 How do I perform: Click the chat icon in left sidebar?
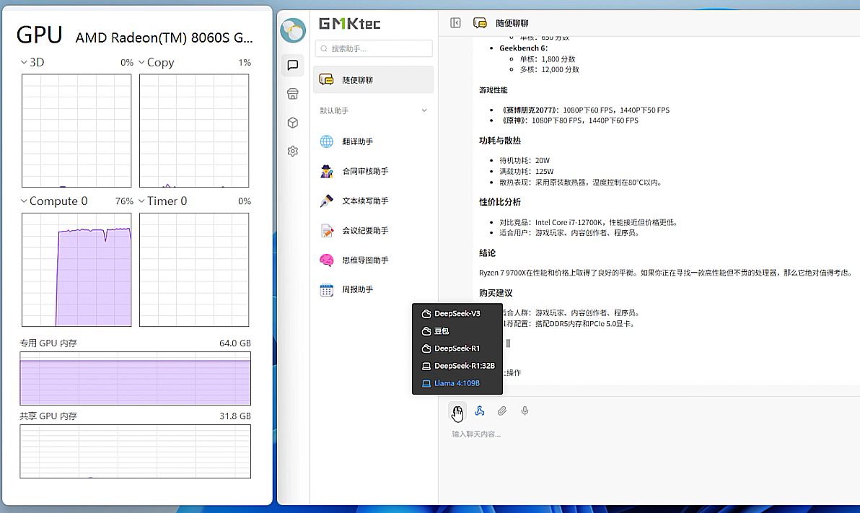pos(292,65)
